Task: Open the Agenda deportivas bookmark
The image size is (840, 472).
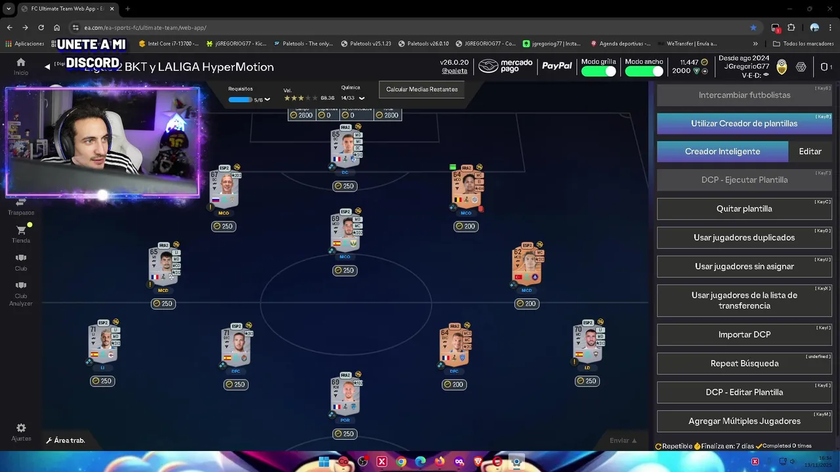Action: coord(621,44)
